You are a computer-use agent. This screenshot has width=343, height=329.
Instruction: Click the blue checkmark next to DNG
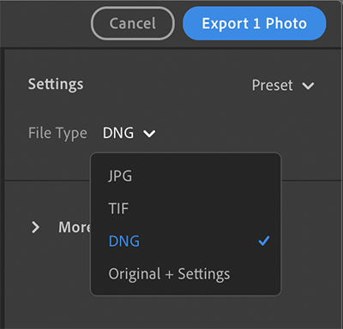pos(263,241)
